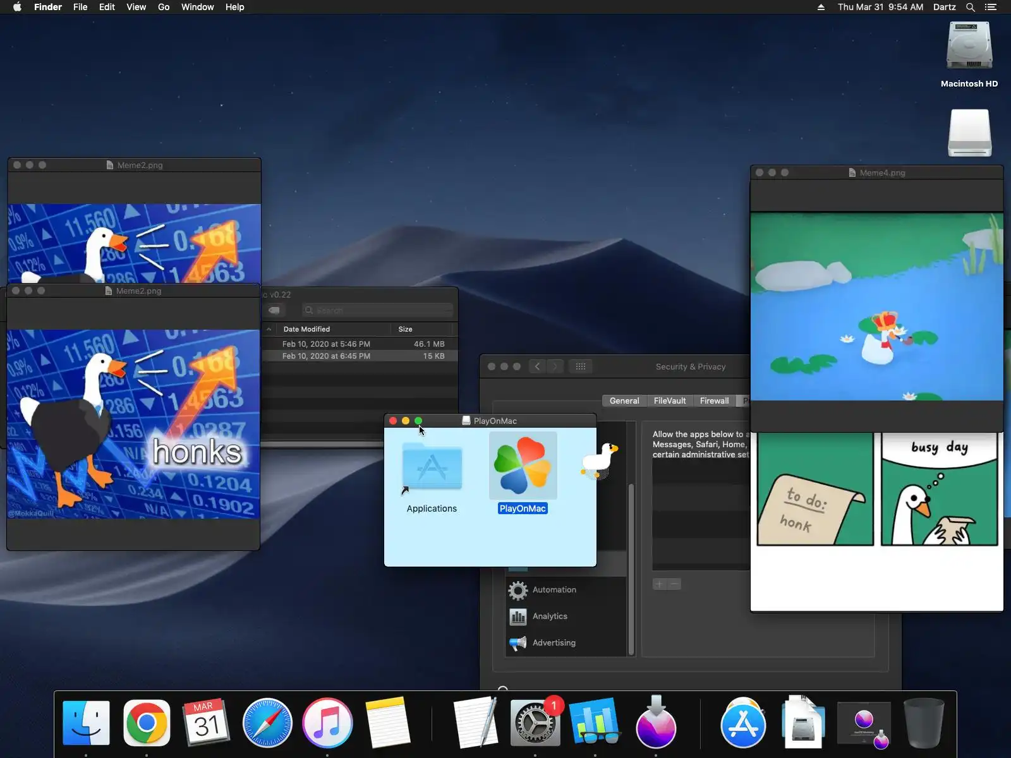Click the Finder window Search field

point(378,310)
